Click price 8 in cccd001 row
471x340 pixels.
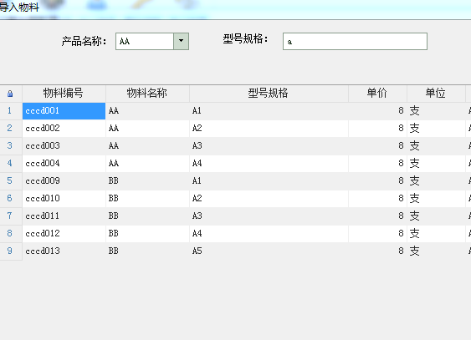[x=377, y=111]
